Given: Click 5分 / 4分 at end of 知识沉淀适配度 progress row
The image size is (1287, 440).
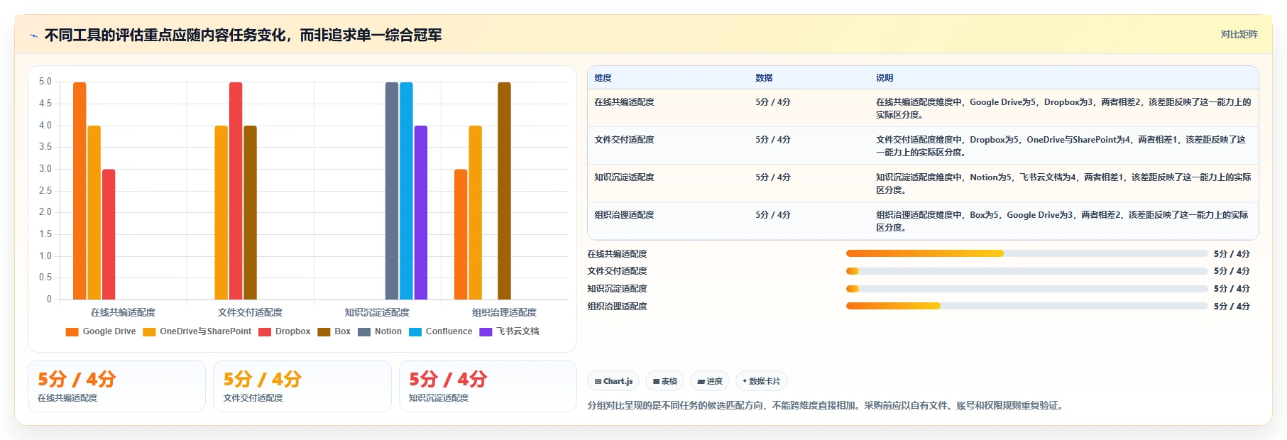Looking at the screenshot, I should tap(1232, 289).
